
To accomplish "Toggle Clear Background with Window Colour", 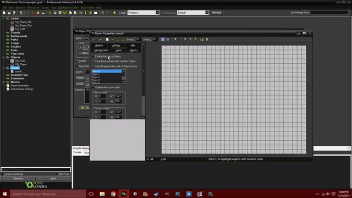I will tap(94, 61).
